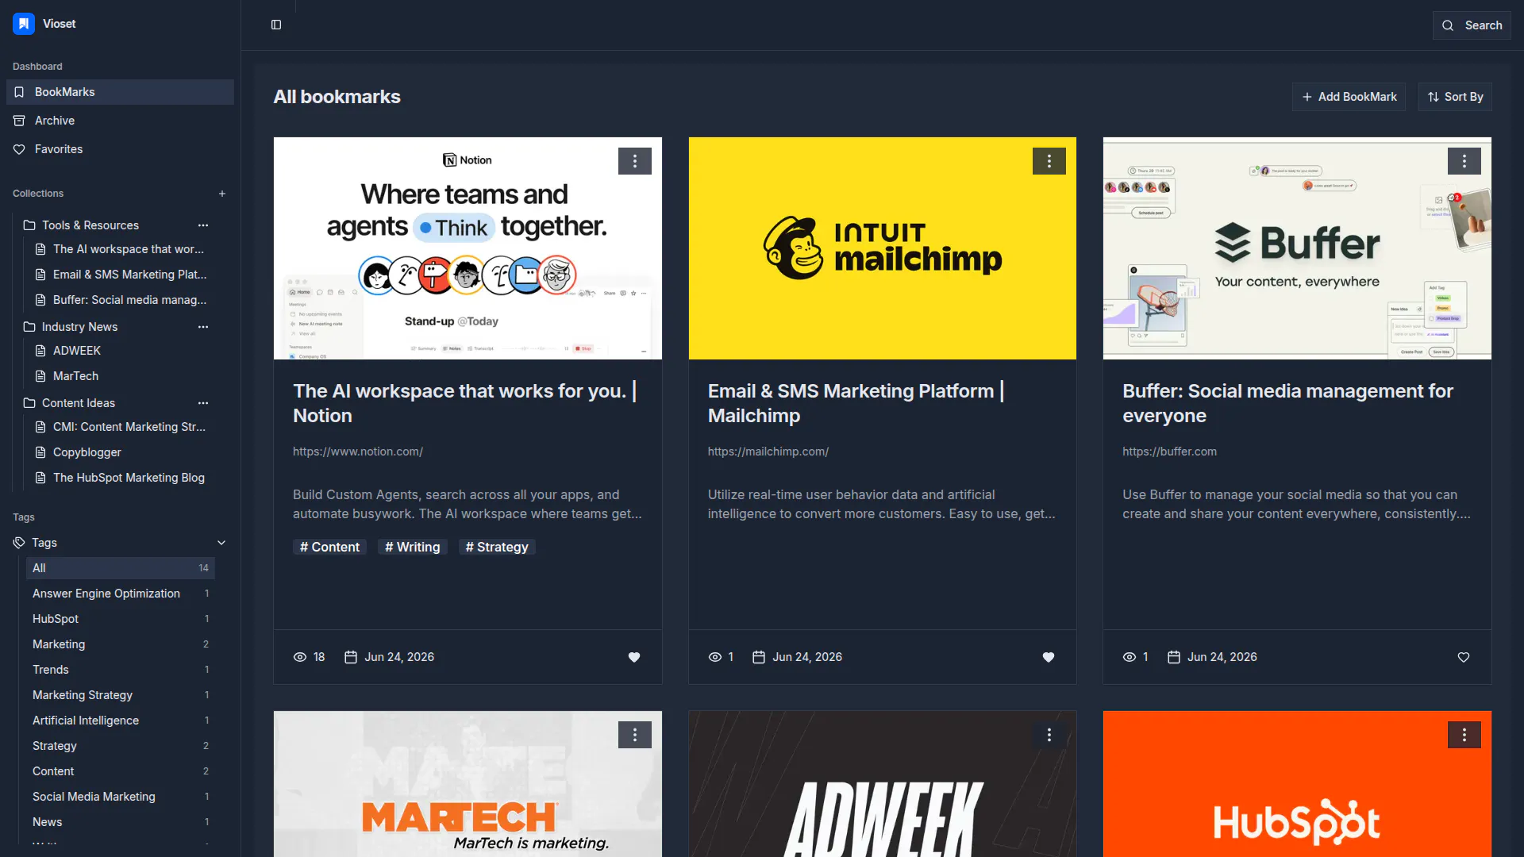
Task: Open Buffer card three-dot menu
Action: [x=1464, y=161]
